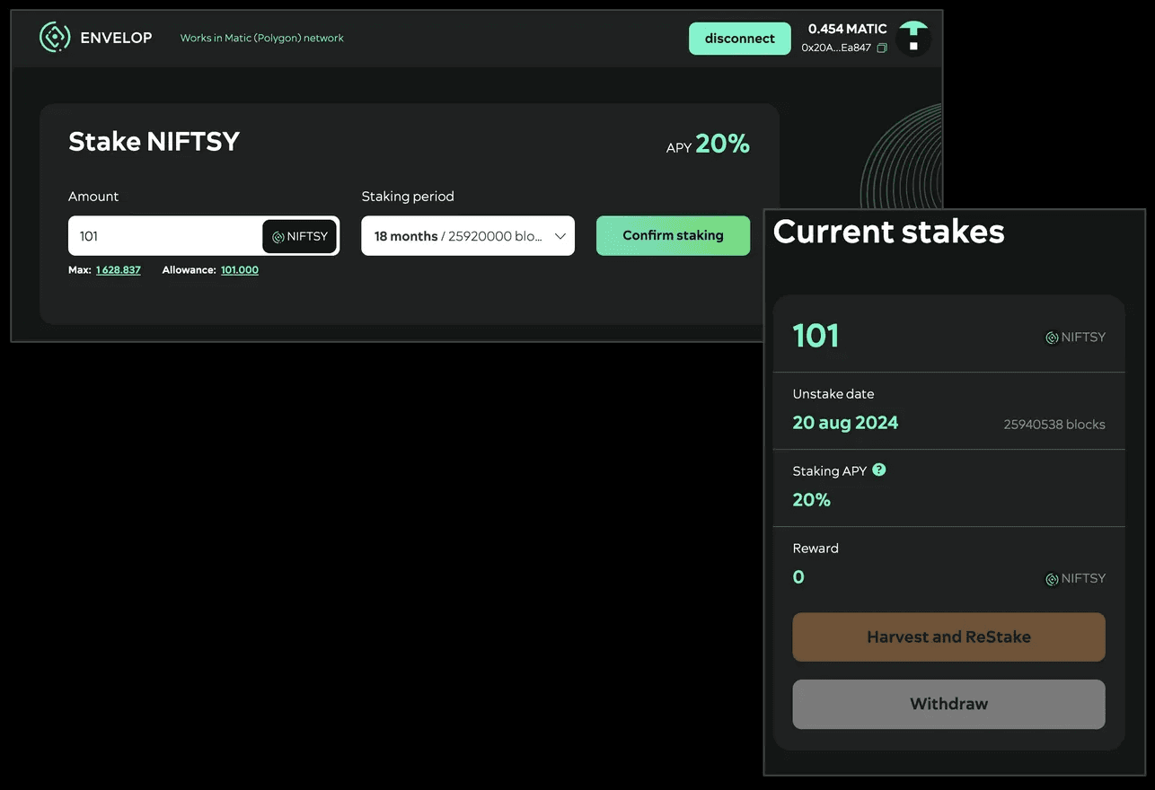The width and height of the screenshot is (1155, 790).
Task: Click the '25940538 blocks' value
Action: click(1054, 425)
